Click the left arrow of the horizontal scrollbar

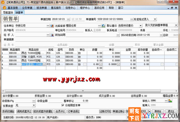pos(3,91)
